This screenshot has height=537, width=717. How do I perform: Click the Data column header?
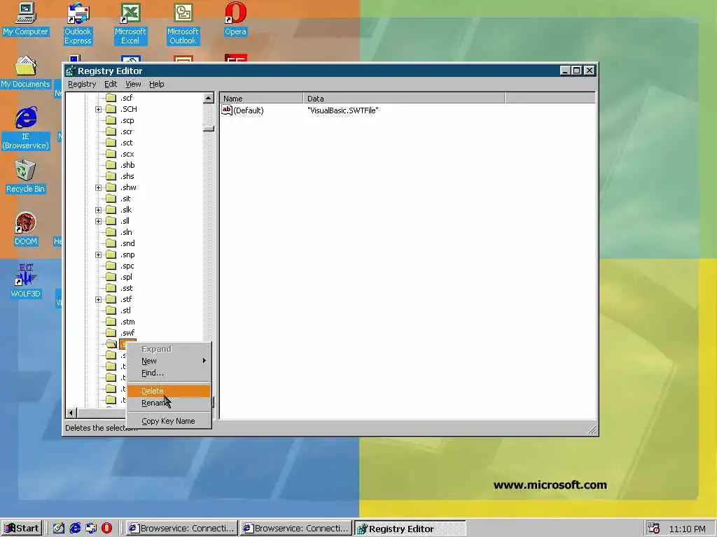[x=404, y=98]
